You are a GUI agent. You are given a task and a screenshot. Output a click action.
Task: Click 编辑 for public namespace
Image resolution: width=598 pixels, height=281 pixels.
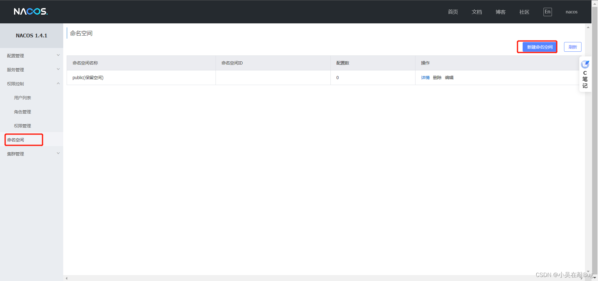pos(449,78)
